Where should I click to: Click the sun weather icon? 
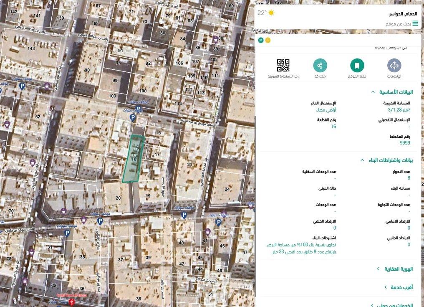[x=271, y=13]
